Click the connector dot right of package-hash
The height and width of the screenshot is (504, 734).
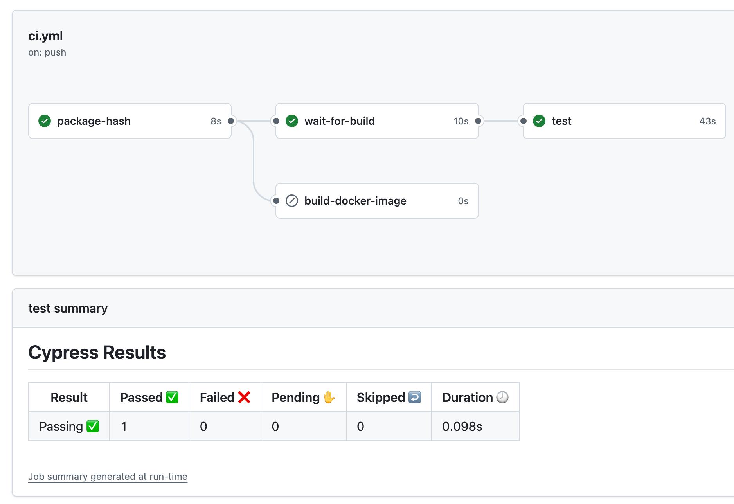pos(231,121)
